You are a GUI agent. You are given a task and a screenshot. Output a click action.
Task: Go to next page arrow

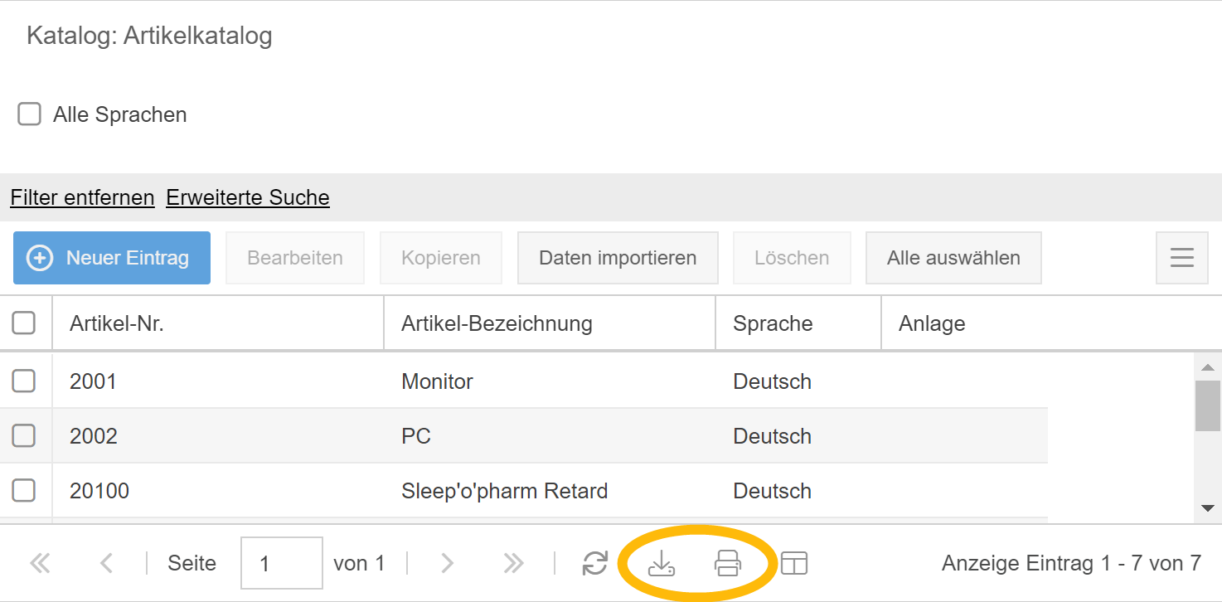(x=448, y=564)
